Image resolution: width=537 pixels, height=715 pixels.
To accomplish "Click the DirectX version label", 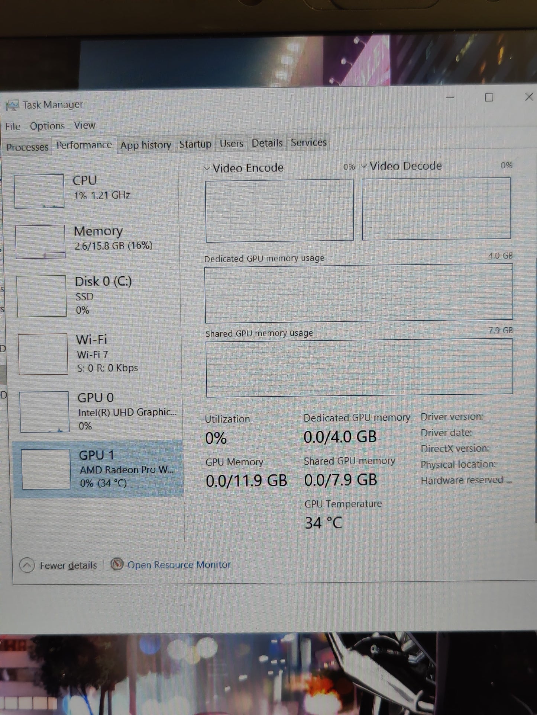I will click(x=455, y=449).
